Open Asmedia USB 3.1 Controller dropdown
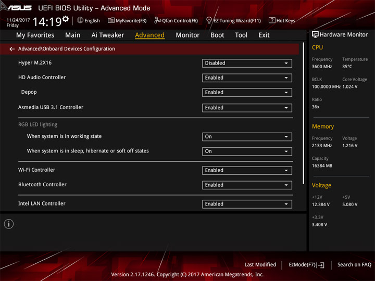The width and height of the screenshot is (375, 281). [247, 108]
